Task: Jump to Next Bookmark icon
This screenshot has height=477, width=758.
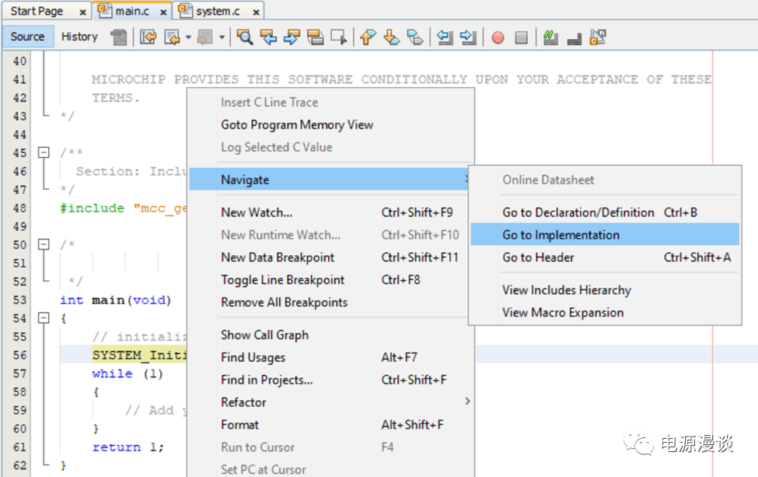Action: (x=391, y=37)
